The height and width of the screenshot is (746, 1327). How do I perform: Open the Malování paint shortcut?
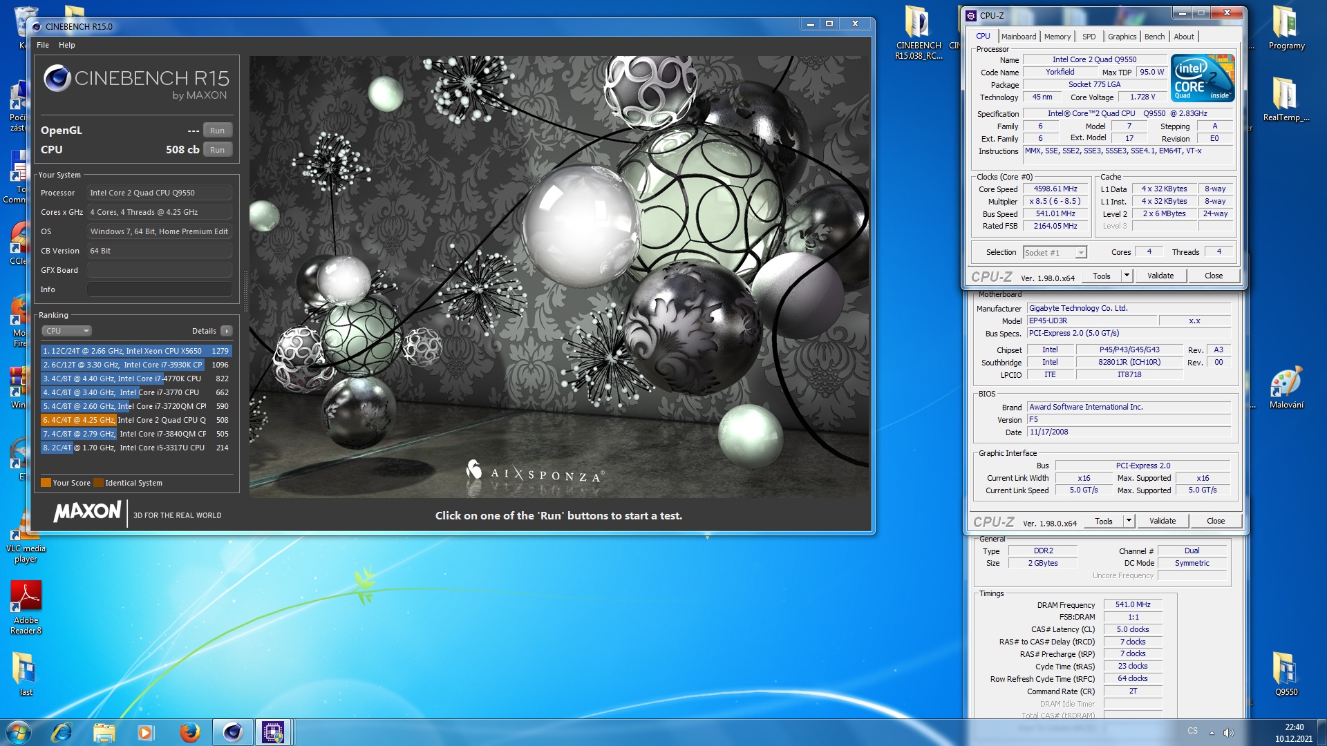click(x=1286, y=388)
